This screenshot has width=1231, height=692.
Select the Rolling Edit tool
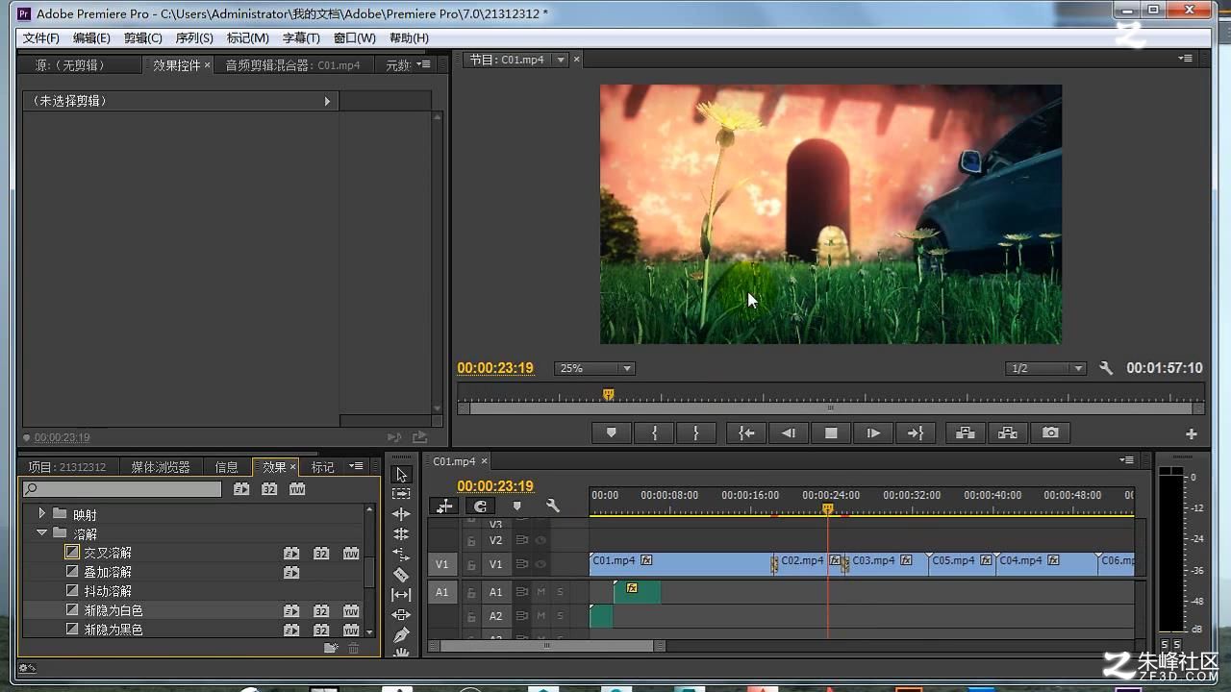[401, 534]
